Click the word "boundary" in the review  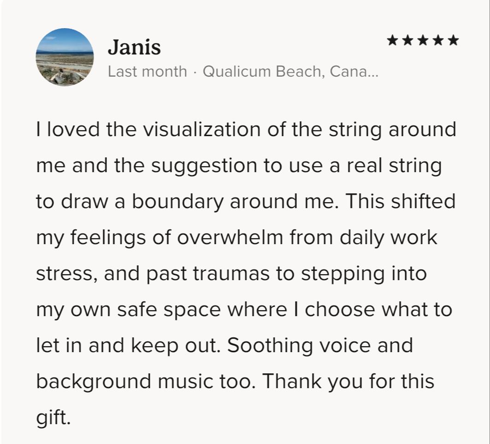pos(177,202)
